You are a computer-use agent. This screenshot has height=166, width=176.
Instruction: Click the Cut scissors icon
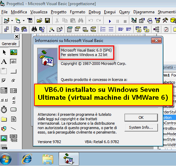tap(57, 20)
